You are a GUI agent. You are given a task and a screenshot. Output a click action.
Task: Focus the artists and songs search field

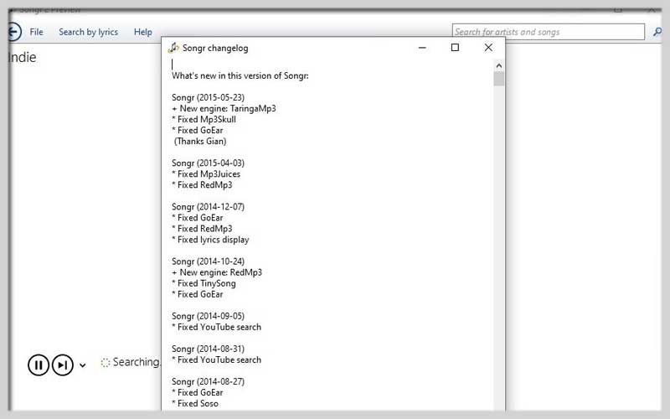coord(549,32)
